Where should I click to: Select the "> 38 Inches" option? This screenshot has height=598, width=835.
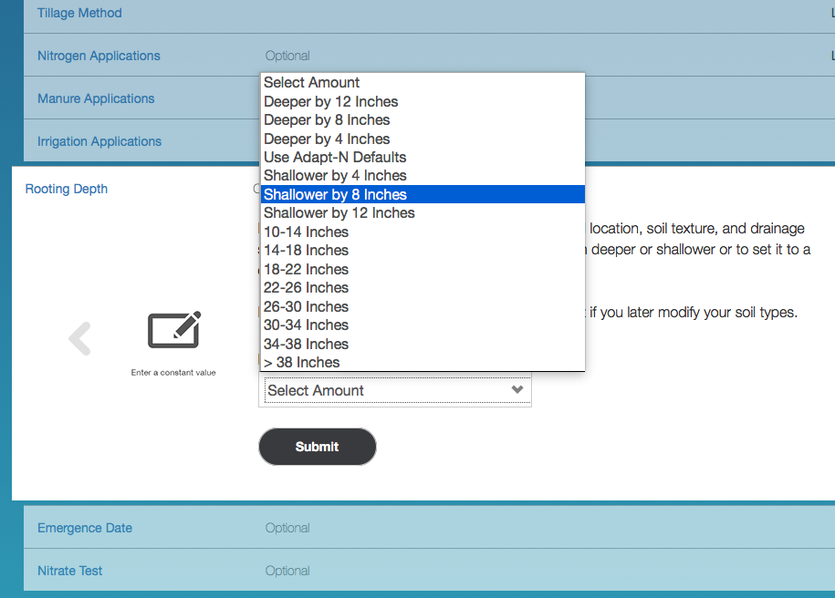click(x=301, y=362)
